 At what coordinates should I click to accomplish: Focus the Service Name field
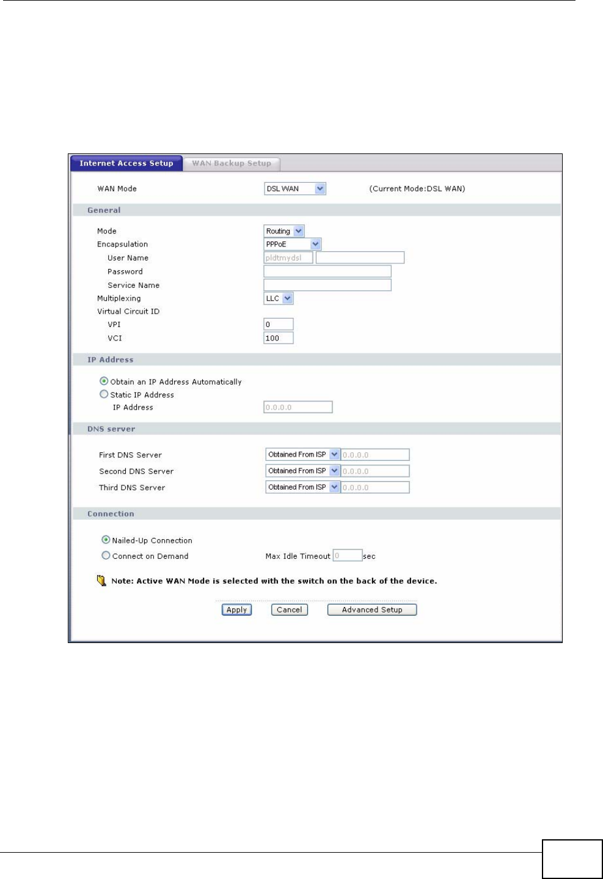(x=327, y=285)
